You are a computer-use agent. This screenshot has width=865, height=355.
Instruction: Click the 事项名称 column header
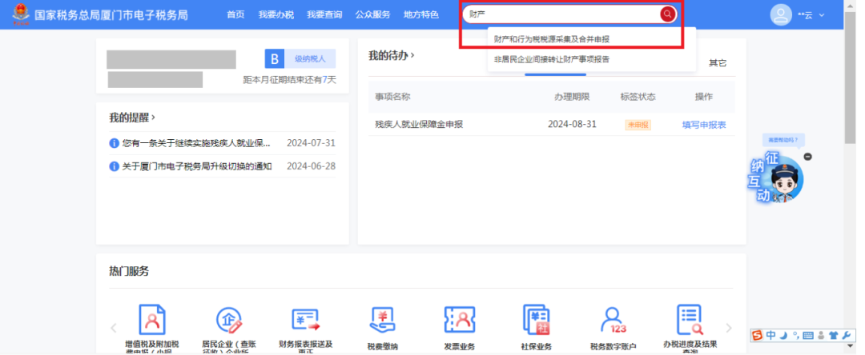pyautogui.click(x=392, y=97)
